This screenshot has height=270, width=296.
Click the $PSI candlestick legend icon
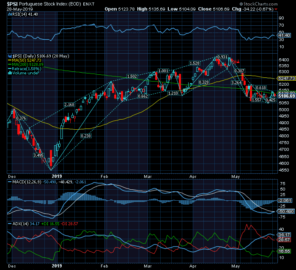pos(10,56)
